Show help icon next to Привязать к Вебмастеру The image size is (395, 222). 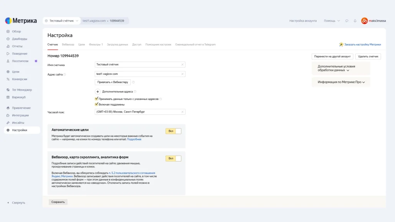point(133,82)
